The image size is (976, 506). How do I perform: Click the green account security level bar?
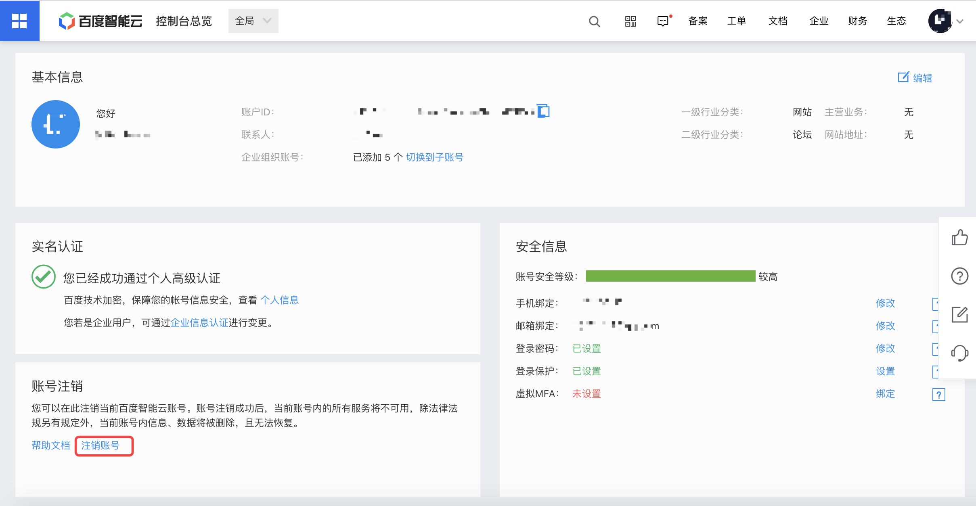pyautogui.click(x=670, y=276)
